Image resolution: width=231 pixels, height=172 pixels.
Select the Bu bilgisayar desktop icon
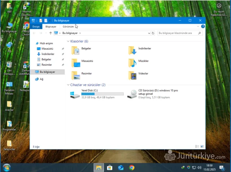(9, 27)
